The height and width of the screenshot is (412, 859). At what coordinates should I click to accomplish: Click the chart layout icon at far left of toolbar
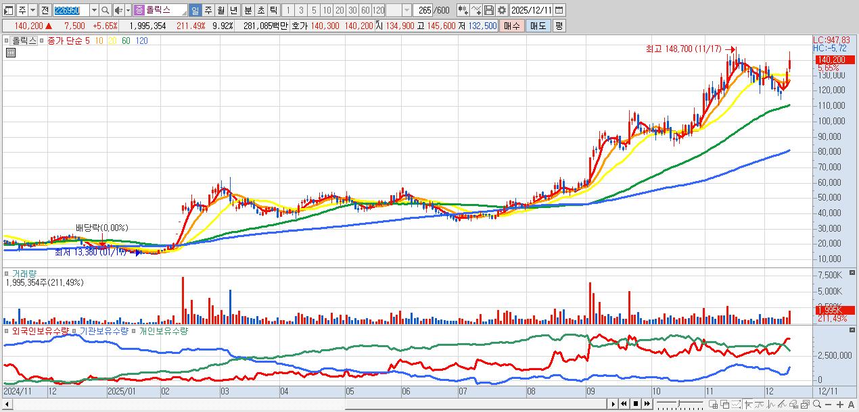[x=7, y=10]
